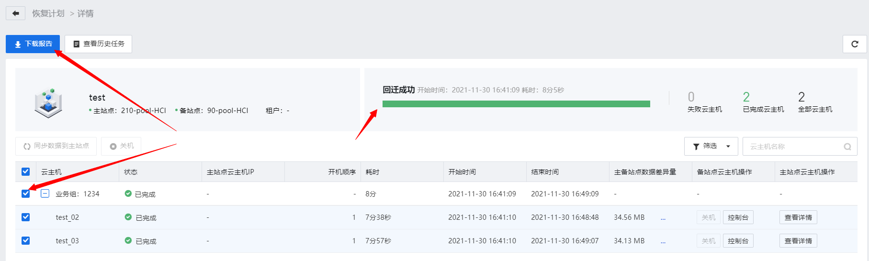Click 关机 in test_02 row
The image size is (869, 261).
tap(708, 217)
